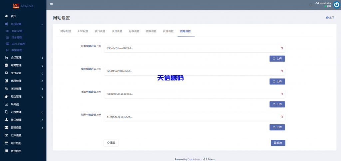Click the 内容管理 copy icon
This screenshot has height=161, width=341.
click(x=6, y=112)
